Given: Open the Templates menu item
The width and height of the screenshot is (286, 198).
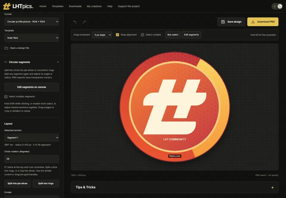Looking at the screenshot, I should tap(57, 6).
